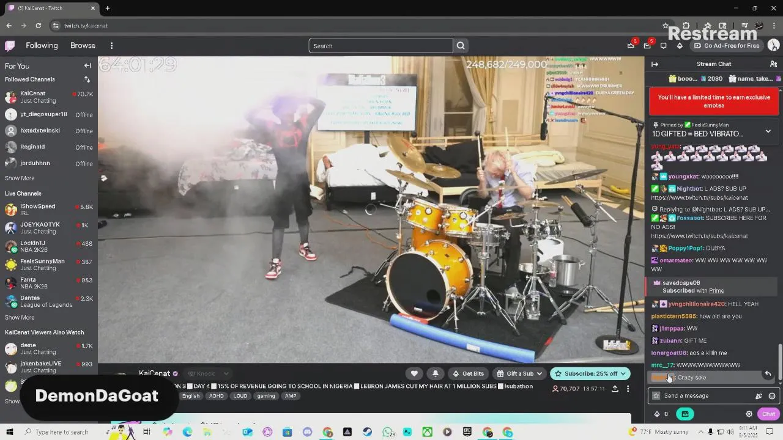
Task: Open yt_diegosuper18 offline channel
Action: (x=49, y=114)
